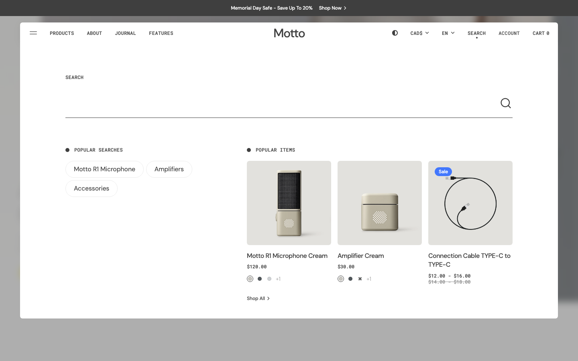This screenshot has width=578, height=361.
Task: Select the crossed-out swatch under Amplifier Cream
Action: click(360, 279)
